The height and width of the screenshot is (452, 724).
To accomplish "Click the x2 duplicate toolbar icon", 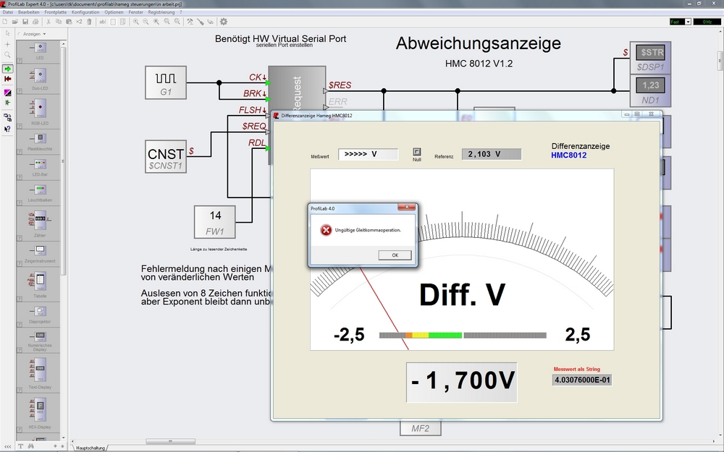I will coord(79,22).
